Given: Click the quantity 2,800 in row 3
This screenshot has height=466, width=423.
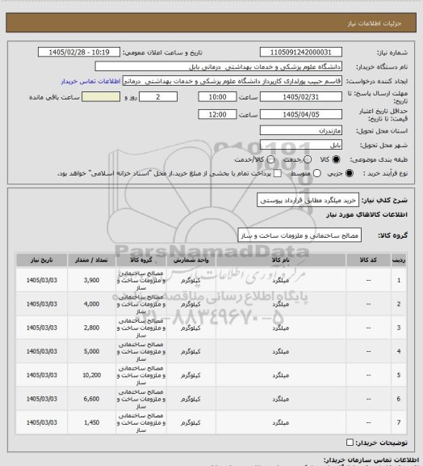Looking at the screenshot, I should point(91,328).
